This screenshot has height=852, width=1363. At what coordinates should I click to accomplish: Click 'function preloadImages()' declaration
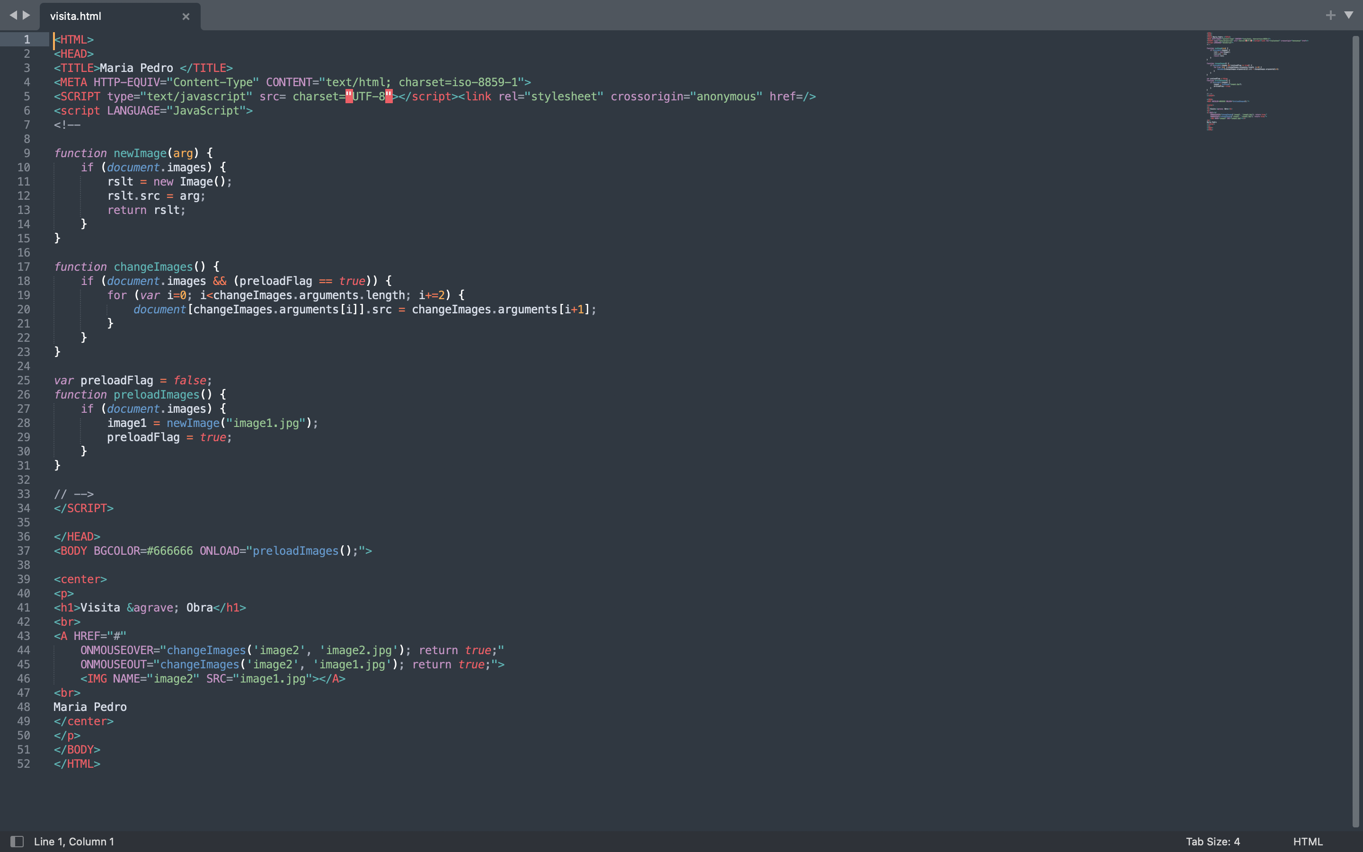click(x=133, y=394)
